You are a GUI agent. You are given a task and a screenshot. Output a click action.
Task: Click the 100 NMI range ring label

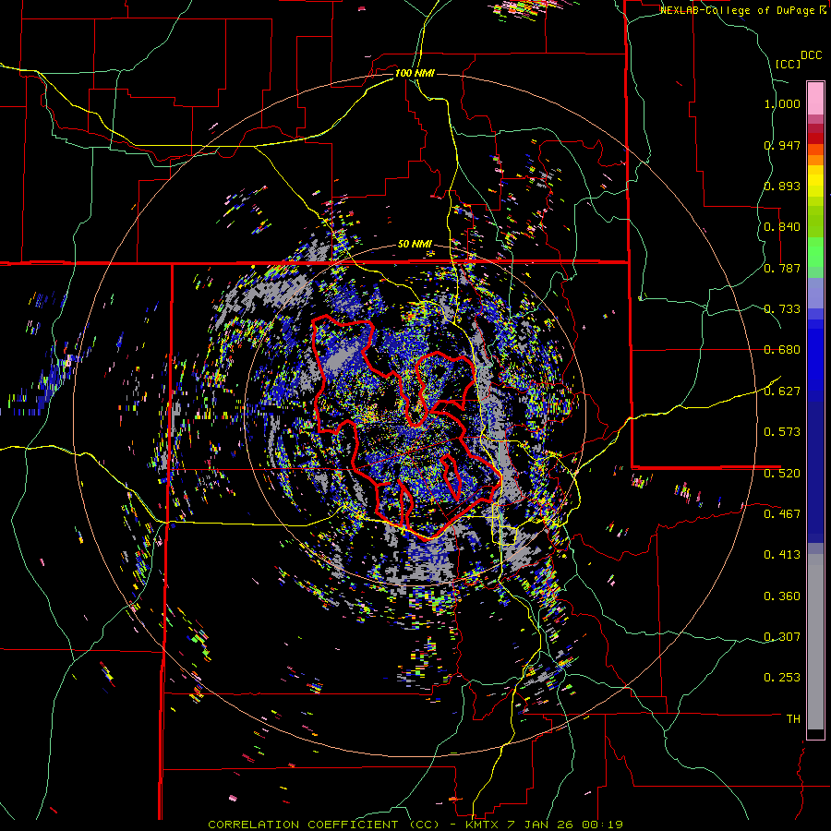pos(415,73)
